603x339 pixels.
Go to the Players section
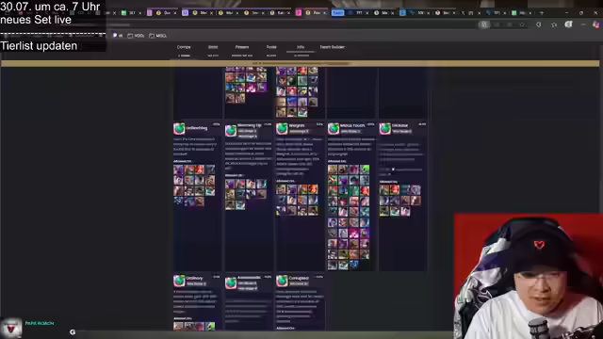tap(242, 47)
